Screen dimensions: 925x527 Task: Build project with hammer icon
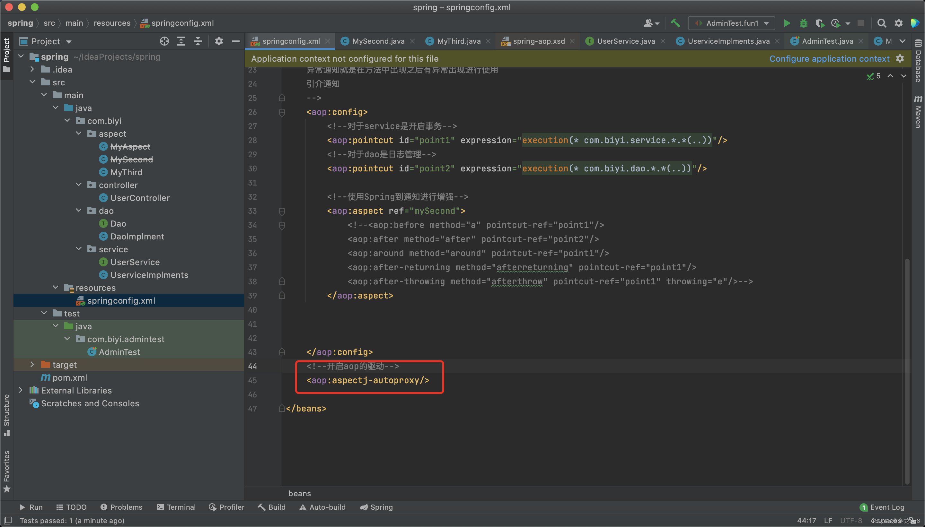point(675,23)
